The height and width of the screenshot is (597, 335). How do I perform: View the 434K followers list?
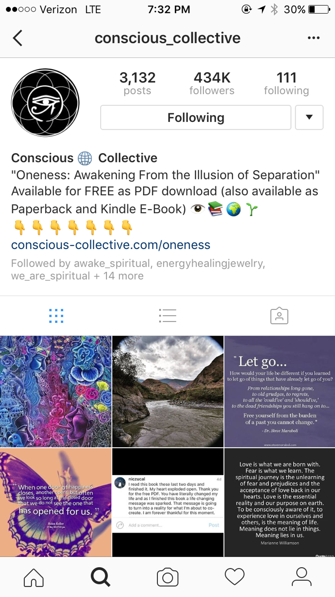pos(212,83)
